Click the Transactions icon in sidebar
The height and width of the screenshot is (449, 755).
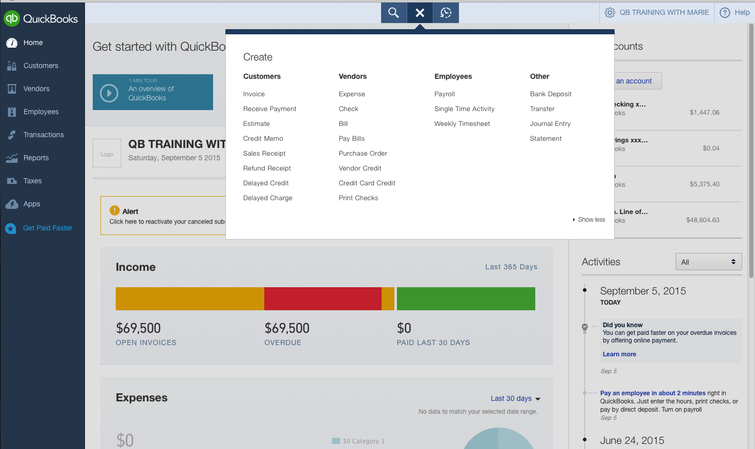point(12,135)
